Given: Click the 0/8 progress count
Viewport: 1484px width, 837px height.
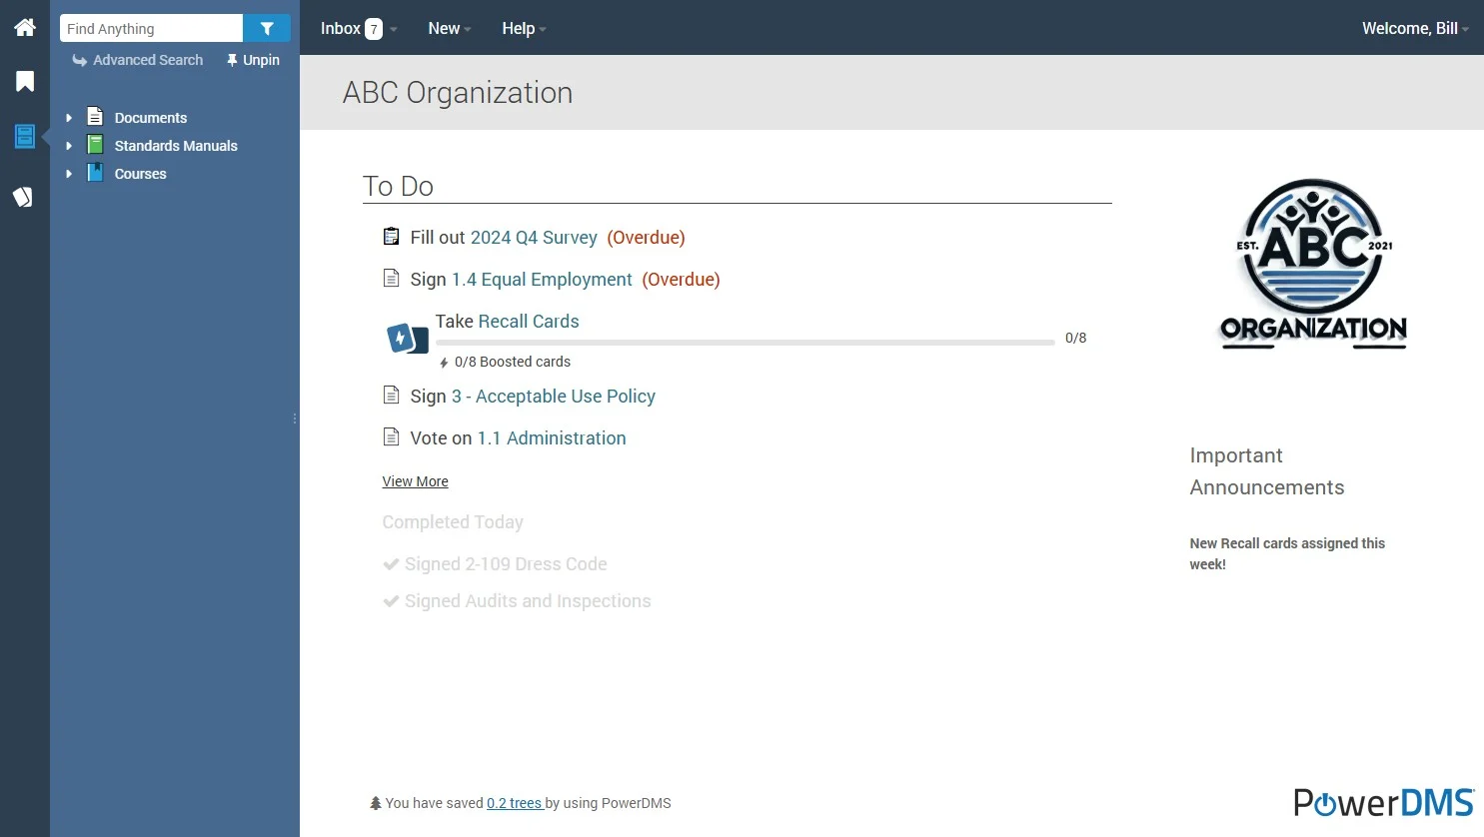Looking at the screenshot, I should click(x=1075, y=338).
